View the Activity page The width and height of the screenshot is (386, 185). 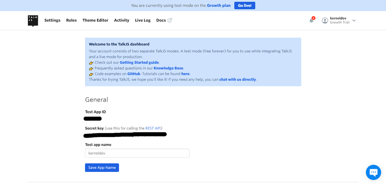[122, 20]
